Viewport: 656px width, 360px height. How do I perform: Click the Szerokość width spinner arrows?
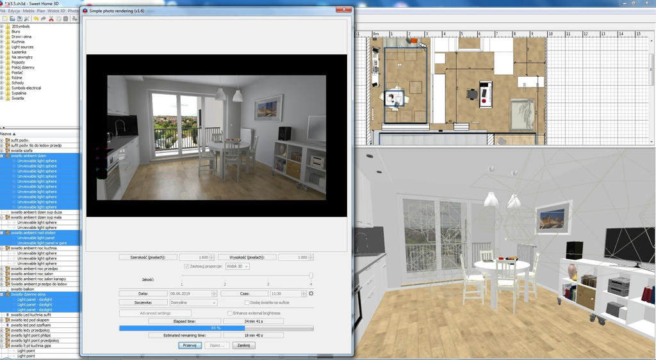211,257
